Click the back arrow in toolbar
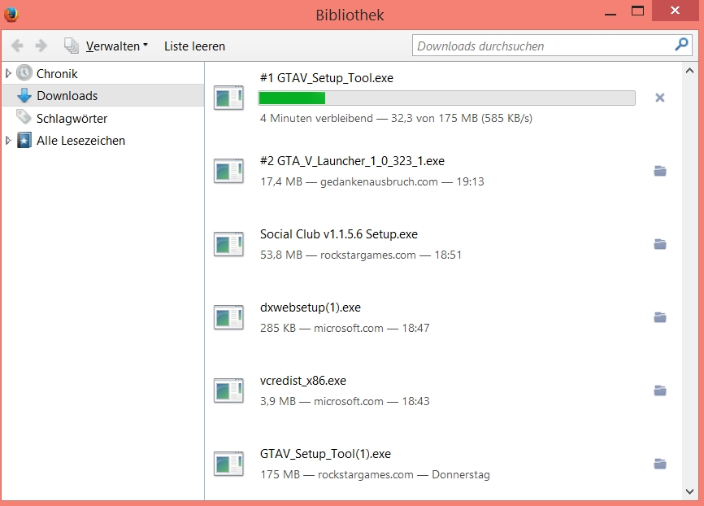 tap(17, 46)
